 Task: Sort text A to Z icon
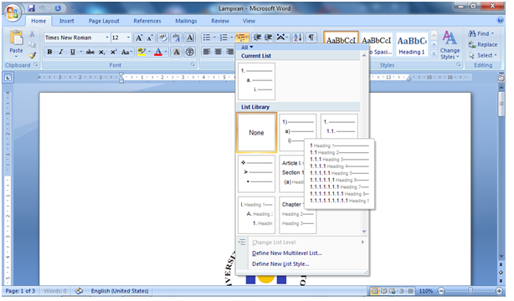click(298, 38)
